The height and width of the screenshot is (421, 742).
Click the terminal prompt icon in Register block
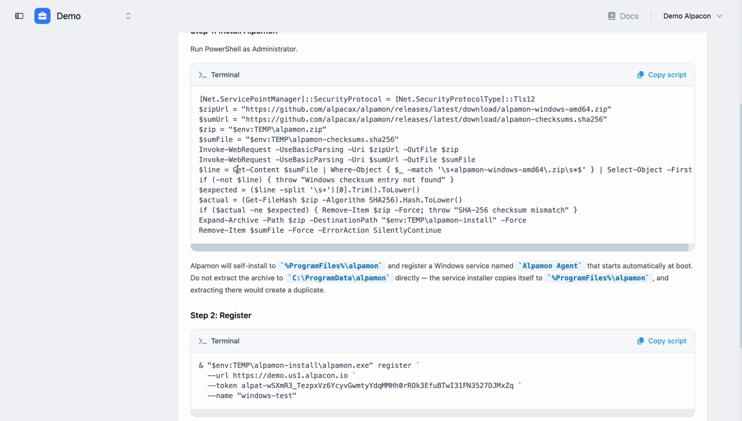[202, 341]
